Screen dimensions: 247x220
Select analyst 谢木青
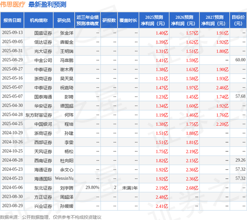point(67,69)
